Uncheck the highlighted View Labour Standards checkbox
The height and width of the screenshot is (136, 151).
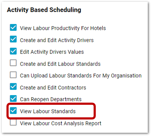[x=13, y=111]
